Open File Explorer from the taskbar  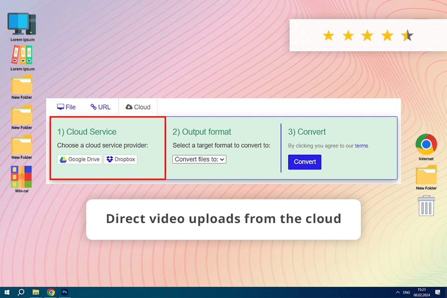point(36,292)
